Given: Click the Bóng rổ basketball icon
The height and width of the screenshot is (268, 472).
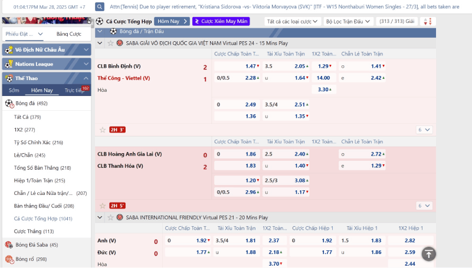Looking at the screenshot, I should click(x=9, y=259).
